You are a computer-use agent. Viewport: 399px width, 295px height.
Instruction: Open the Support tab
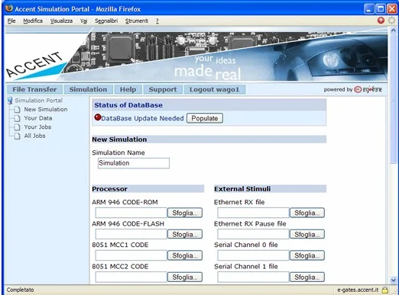tap(163, 89)
